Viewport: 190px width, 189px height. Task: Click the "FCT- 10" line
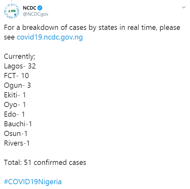[x=16, y=76]
